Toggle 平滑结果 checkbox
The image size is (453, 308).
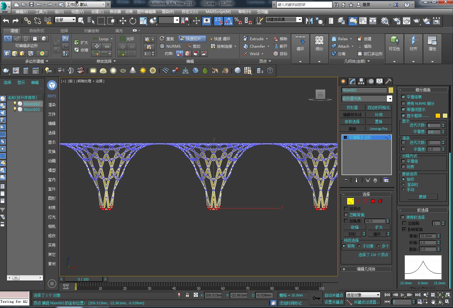point(403,97)
